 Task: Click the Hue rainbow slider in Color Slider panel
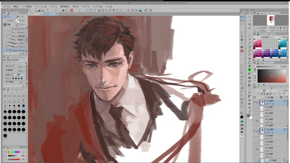pyautogui.click(x=14, y=152)
